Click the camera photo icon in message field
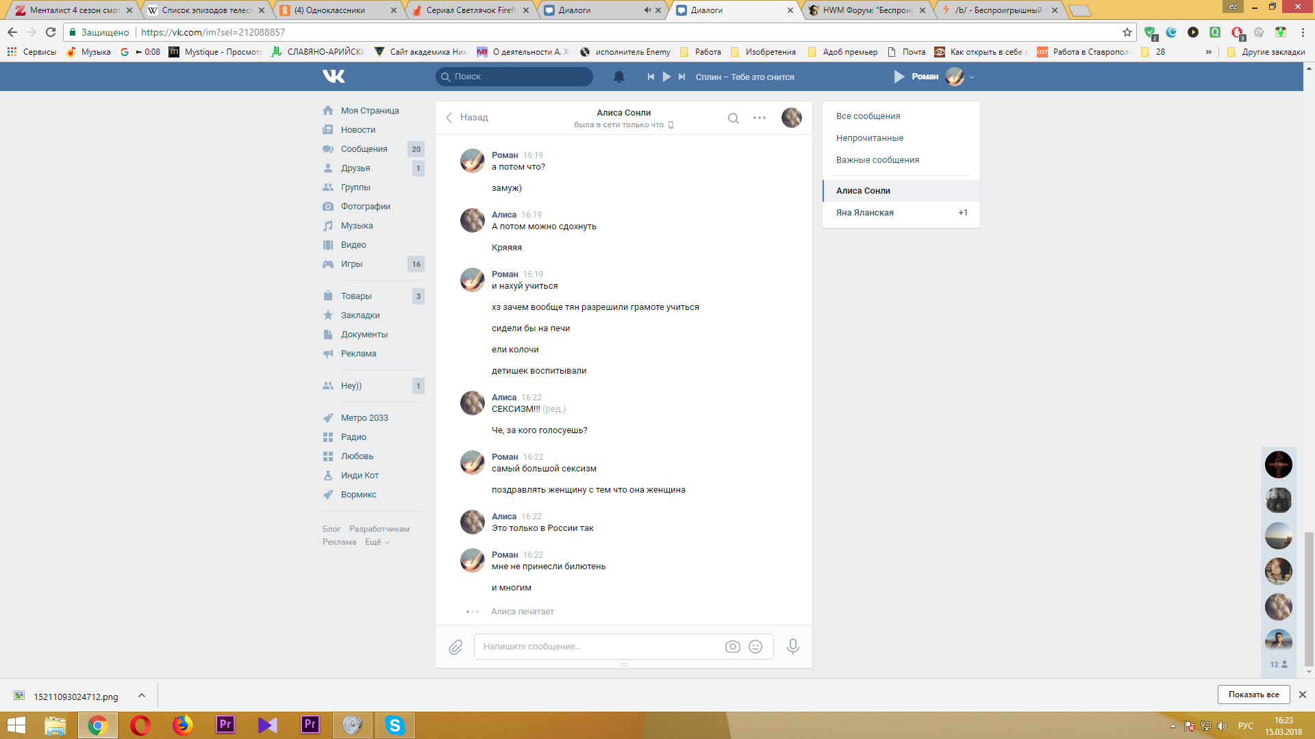Image resolution: width=1315 pixels, height=739 pixels. 732,647
